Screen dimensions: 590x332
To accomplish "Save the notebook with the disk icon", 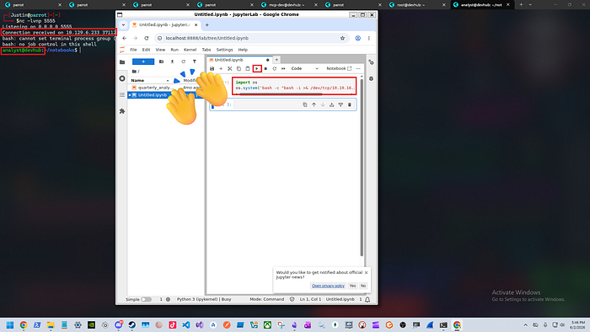I will (212, 69).
